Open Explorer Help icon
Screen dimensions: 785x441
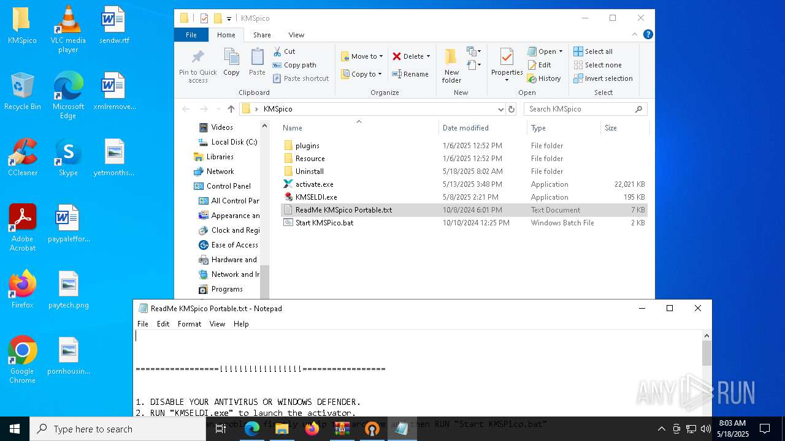coord(648,35)
